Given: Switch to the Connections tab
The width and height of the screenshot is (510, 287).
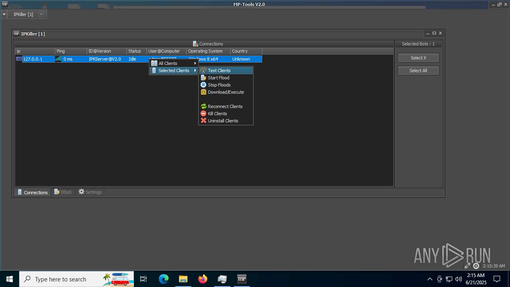Looking at the screenshot, I should click(33, 192).
